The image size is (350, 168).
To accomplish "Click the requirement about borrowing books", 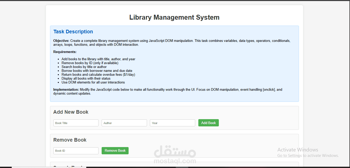I will (x=97, y=71).
